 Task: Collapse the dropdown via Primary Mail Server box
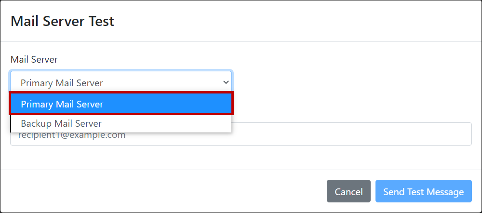click(120, 82)
